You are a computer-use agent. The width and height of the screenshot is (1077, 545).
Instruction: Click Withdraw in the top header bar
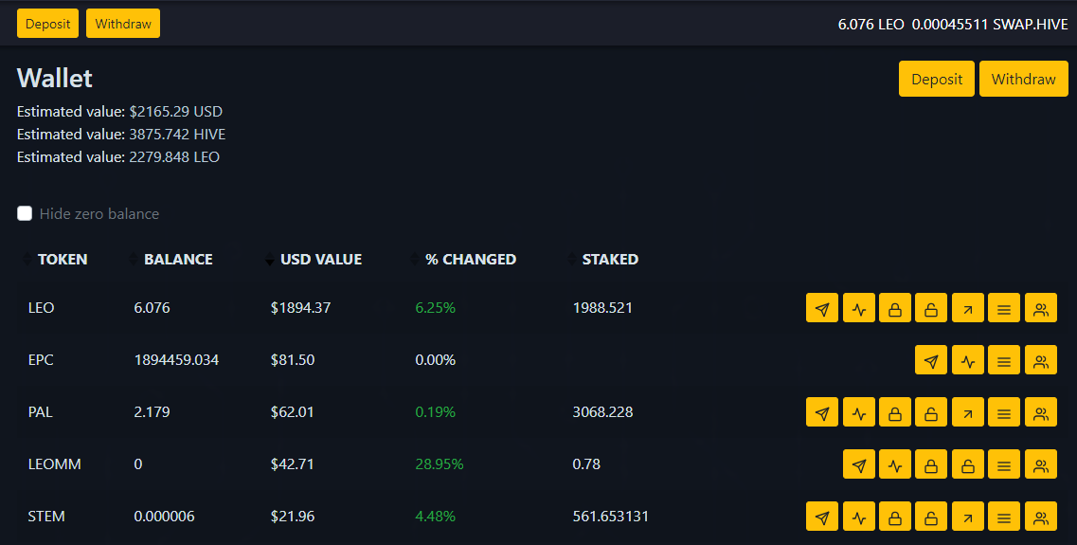point(123,24)
